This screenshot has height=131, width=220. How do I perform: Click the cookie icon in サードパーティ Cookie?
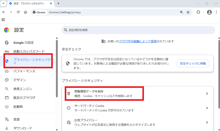(x=69, y=108)
